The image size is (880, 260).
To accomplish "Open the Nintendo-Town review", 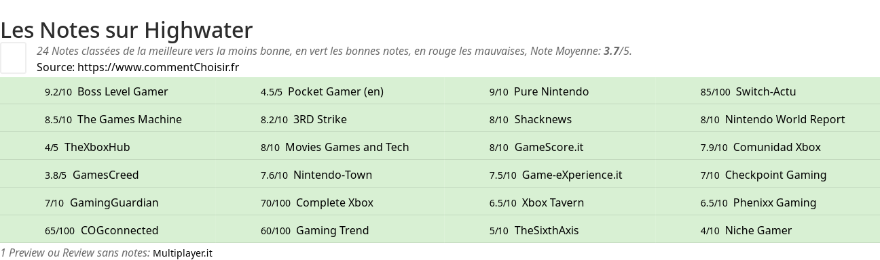I will pyautogui.click(x=333, y=175).
